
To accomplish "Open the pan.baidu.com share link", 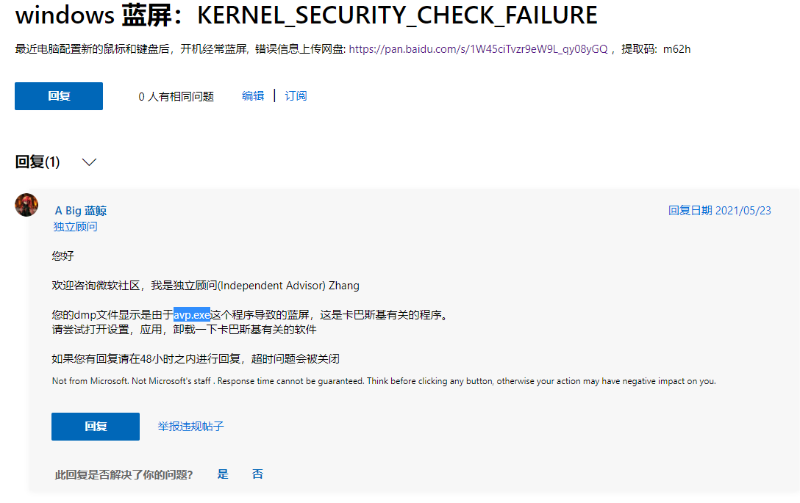I will click(x=478, y=49).
